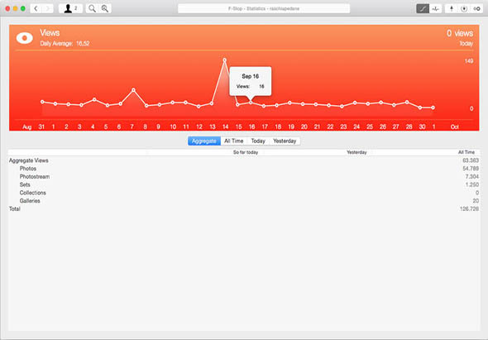The width and height of the screenshot is (488, 340).
Task: Click the Sep 7 bump data point
Action: 133,90
